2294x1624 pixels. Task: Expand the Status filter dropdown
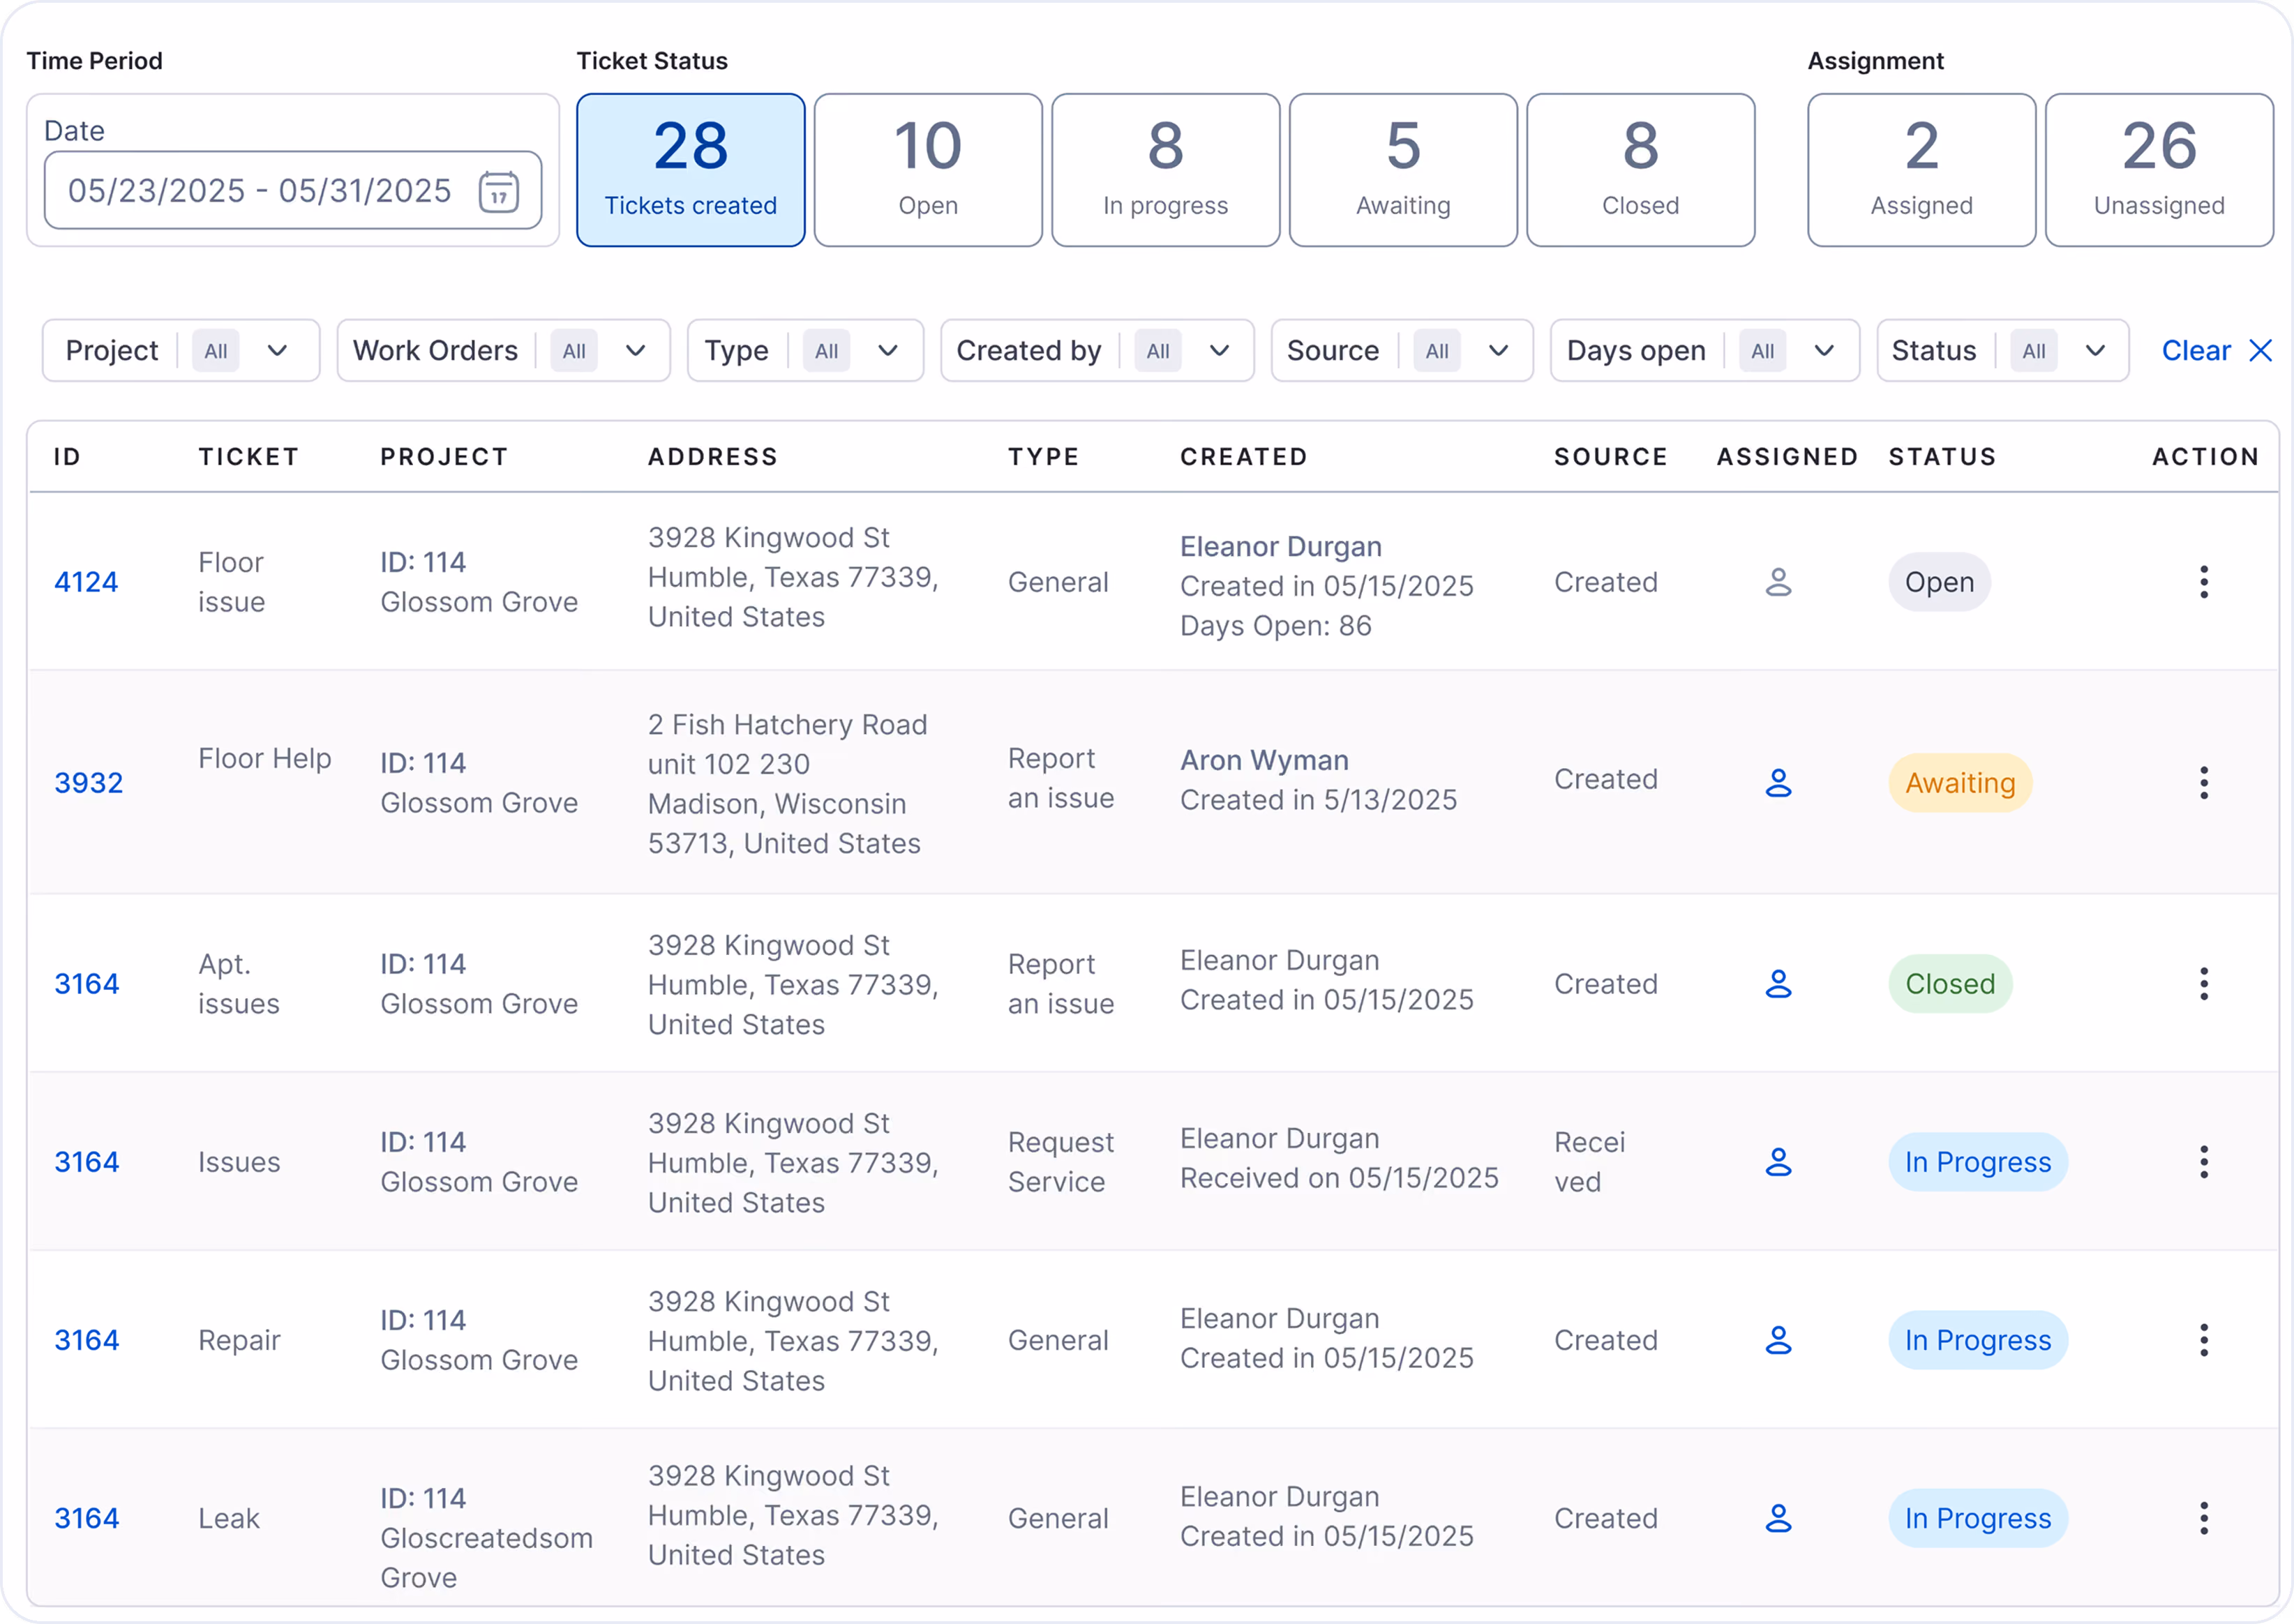click(x=2003, y=351)
